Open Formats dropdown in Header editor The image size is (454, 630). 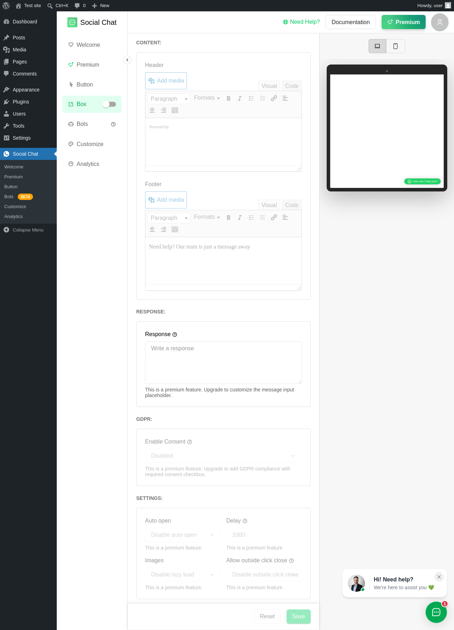pyautogui.click(x=207, y=98)
